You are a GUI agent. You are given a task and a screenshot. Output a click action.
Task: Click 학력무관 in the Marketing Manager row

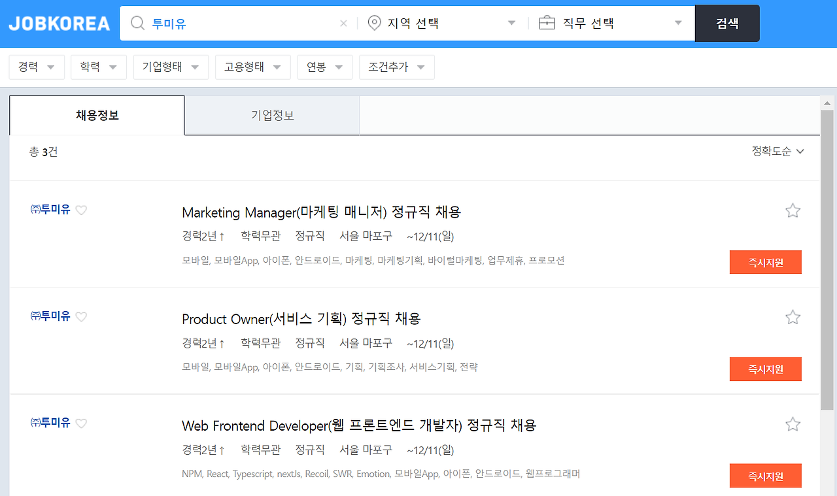[260, 236]
